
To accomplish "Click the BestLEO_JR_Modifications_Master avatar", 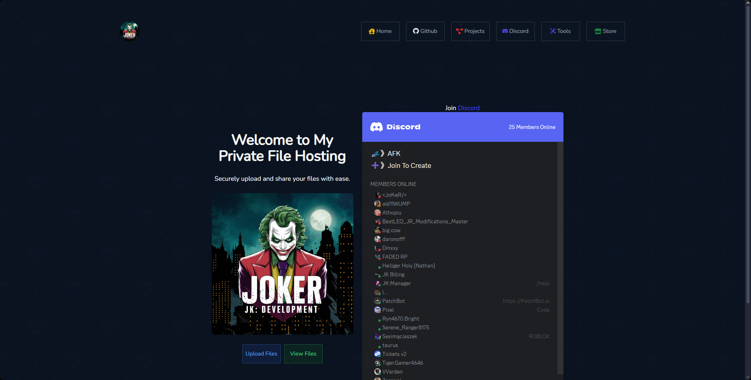I will tap(378, 222).
